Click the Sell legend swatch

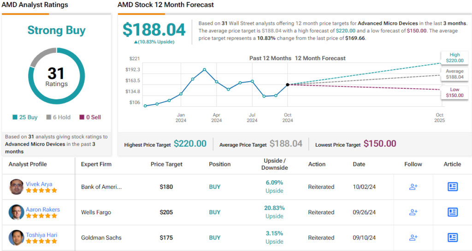pyautogui.click(x=82, y=117)
